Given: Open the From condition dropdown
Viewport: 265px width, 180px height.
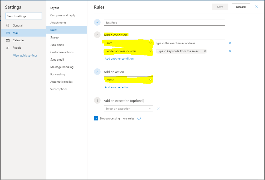Looking at the screenshot, I should [x=128, y=43].
